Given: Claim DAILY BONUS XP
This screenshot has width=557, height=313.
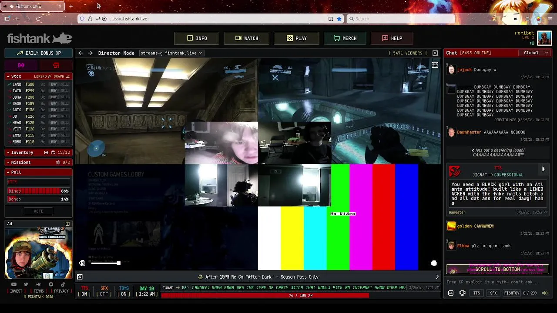Looking at the screenshot, I should 39,53.
